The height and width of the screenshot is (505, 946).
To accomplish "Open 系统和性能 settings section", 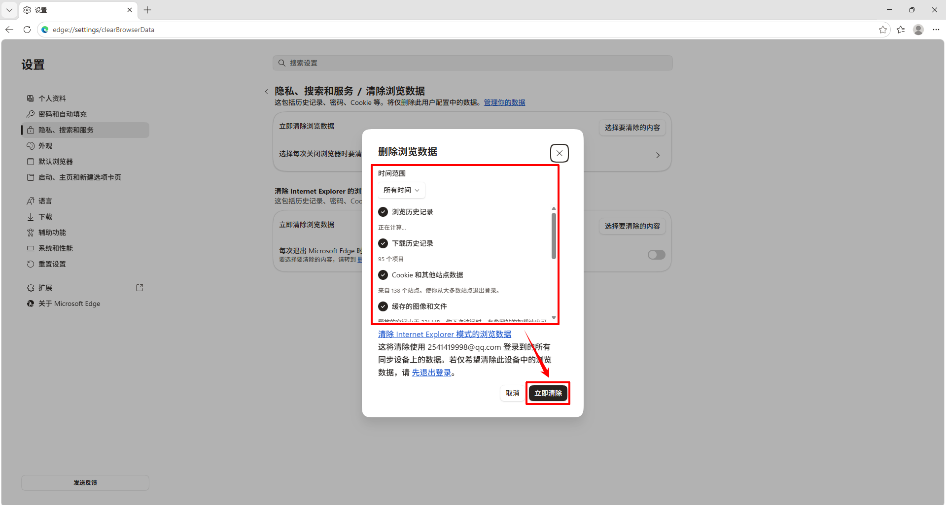I will (85, 248).
